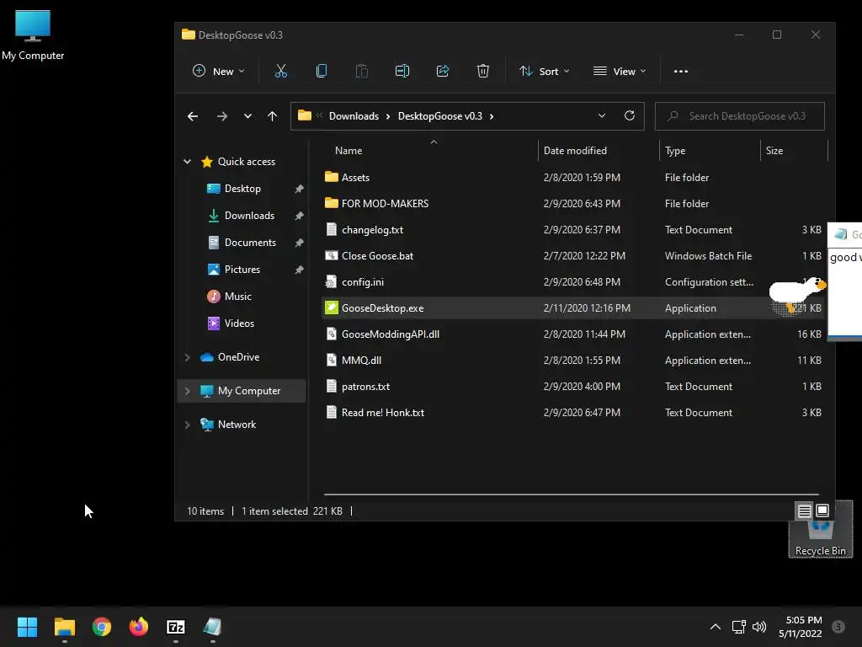Switch to large thumbnails view icon
862x647 pixels.
pyautogui.click(x=822, y=511)
